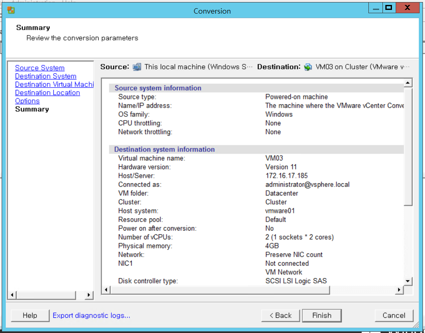
Task: Minimize the Conversion window
Action: pos(375,8)
